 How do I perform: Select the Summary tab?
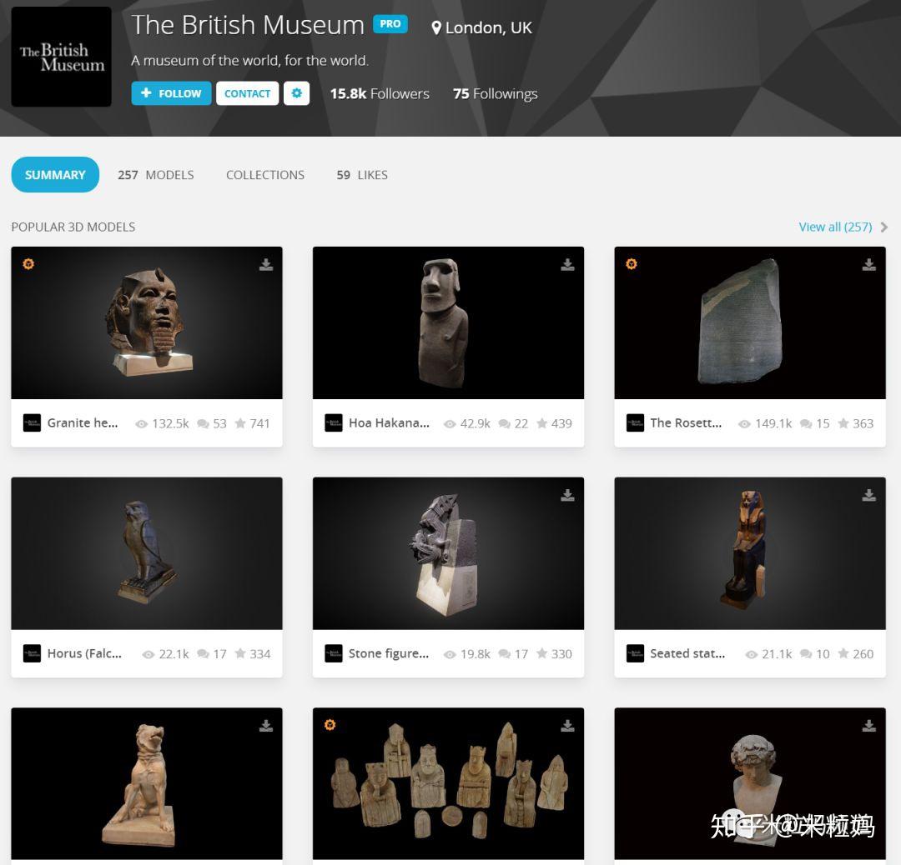(x=55, y=174)
